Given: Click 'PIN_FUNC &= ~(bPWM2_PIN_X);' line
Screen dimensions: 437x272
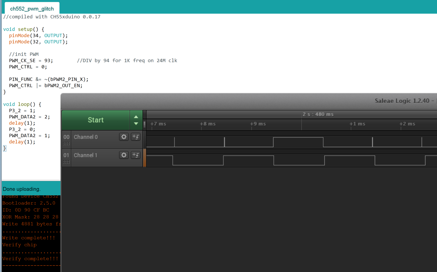Looking at the screenshot, I should tap(49, 79).
